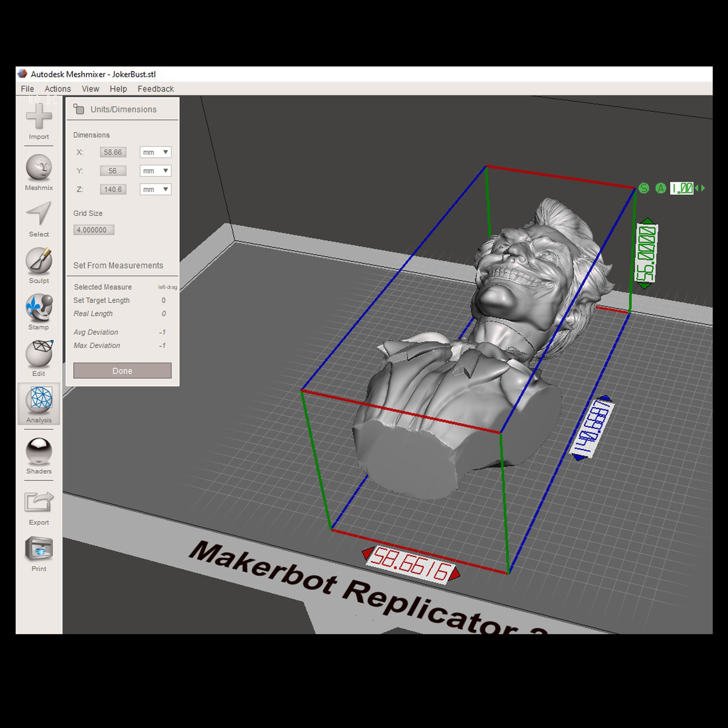Click the Z dimension field 140.6
This screenshot has width=728, height=728.
113,189
